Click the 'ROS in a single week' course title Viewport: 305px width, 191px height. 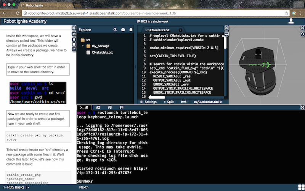pos(153,21)
